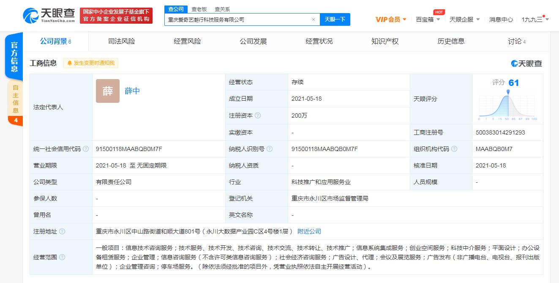Switch to the 查老板 search tab
The width and height of the screenshot is (559, 283).
point(199,9)
